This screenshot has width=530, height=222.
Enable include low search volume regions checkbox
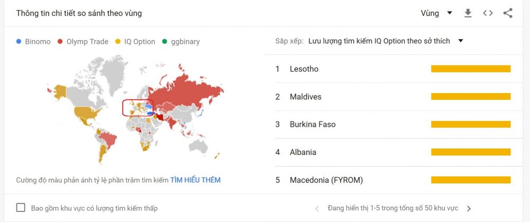[21, 208]
